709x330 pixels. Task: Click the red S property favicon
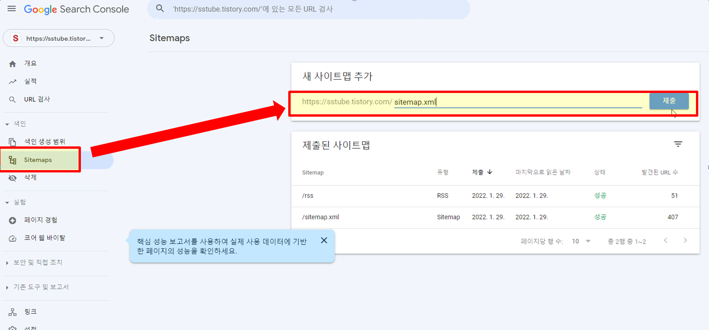click(x=16, y=39)
